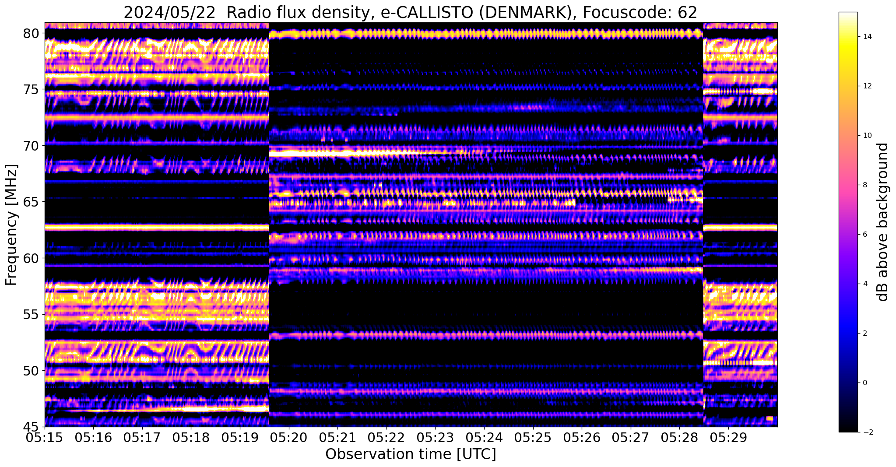Click the 70 MHz frequency tick label
Image resolution: width=896 pixels, height=467 pixels.
click(31, 146)
